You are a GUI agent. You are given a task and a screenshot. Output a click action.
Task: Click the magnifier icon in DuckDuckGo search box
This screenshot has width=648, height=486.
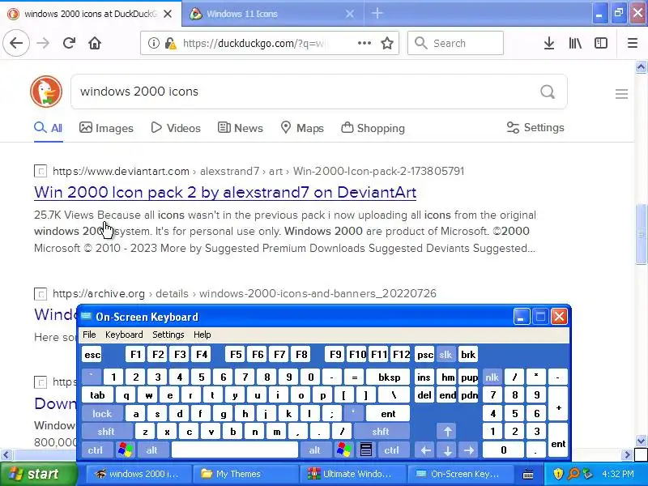(x=548, y=92)
